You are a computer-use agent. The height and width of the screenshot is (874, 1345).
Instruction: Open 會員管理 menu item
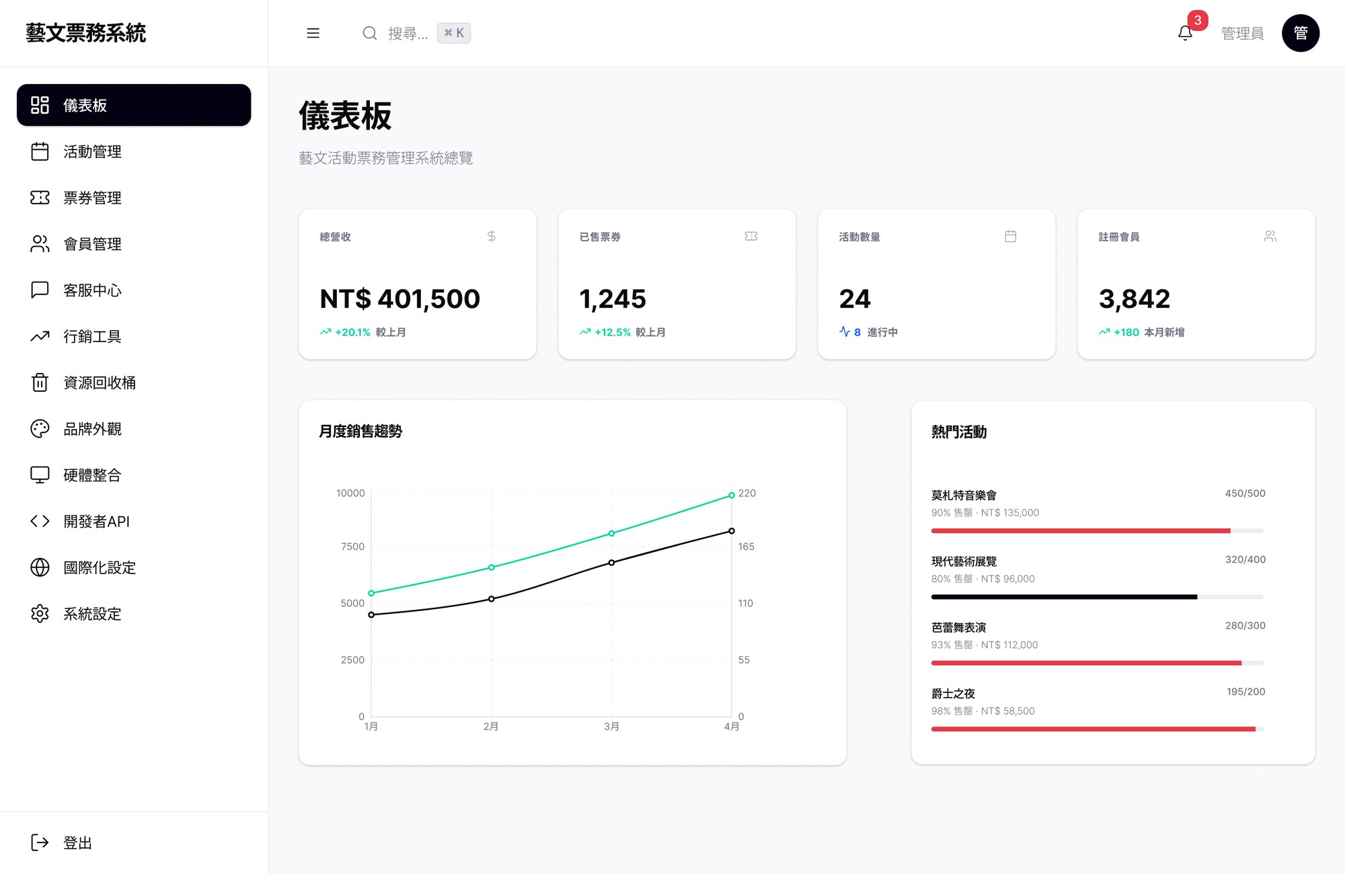[x=134, y=244]
